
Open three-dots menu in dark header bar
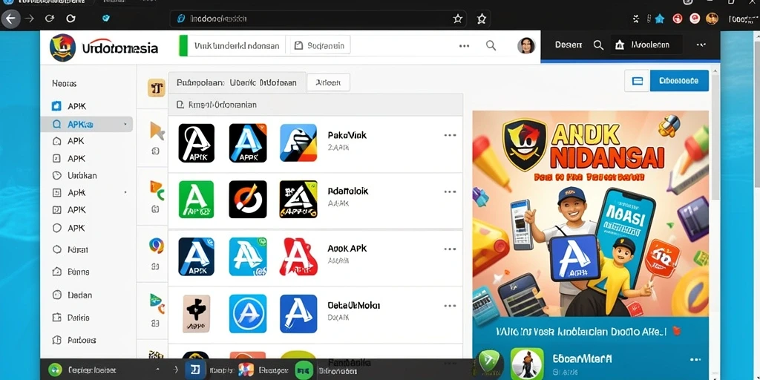click(x=701, y=45)
